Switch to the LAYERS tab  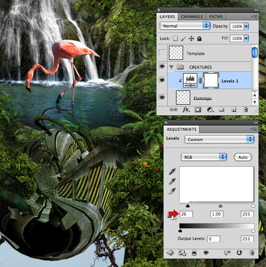[167, 17]
